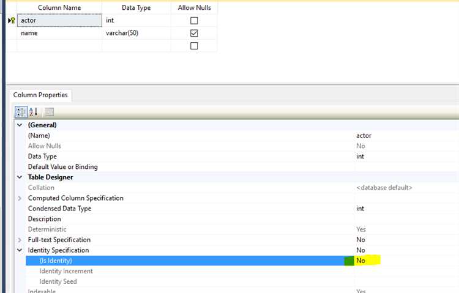Select the actor column name cell
Viewport: 459px width, 293px height.
(x=59, y=20)
